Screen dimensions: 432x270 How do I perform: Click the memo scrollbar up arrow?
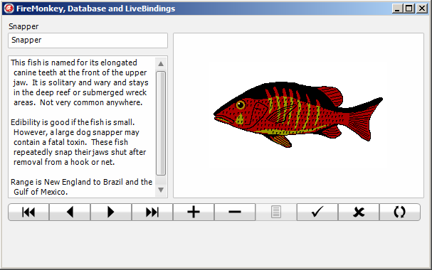click(x=161, y=64)
